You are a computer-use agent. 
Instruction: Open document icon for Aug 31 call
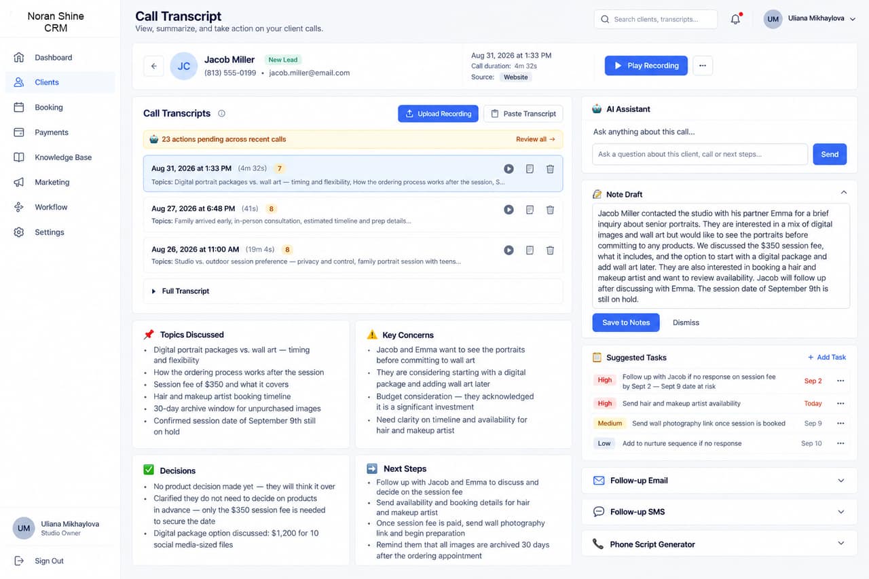[530, 168]
